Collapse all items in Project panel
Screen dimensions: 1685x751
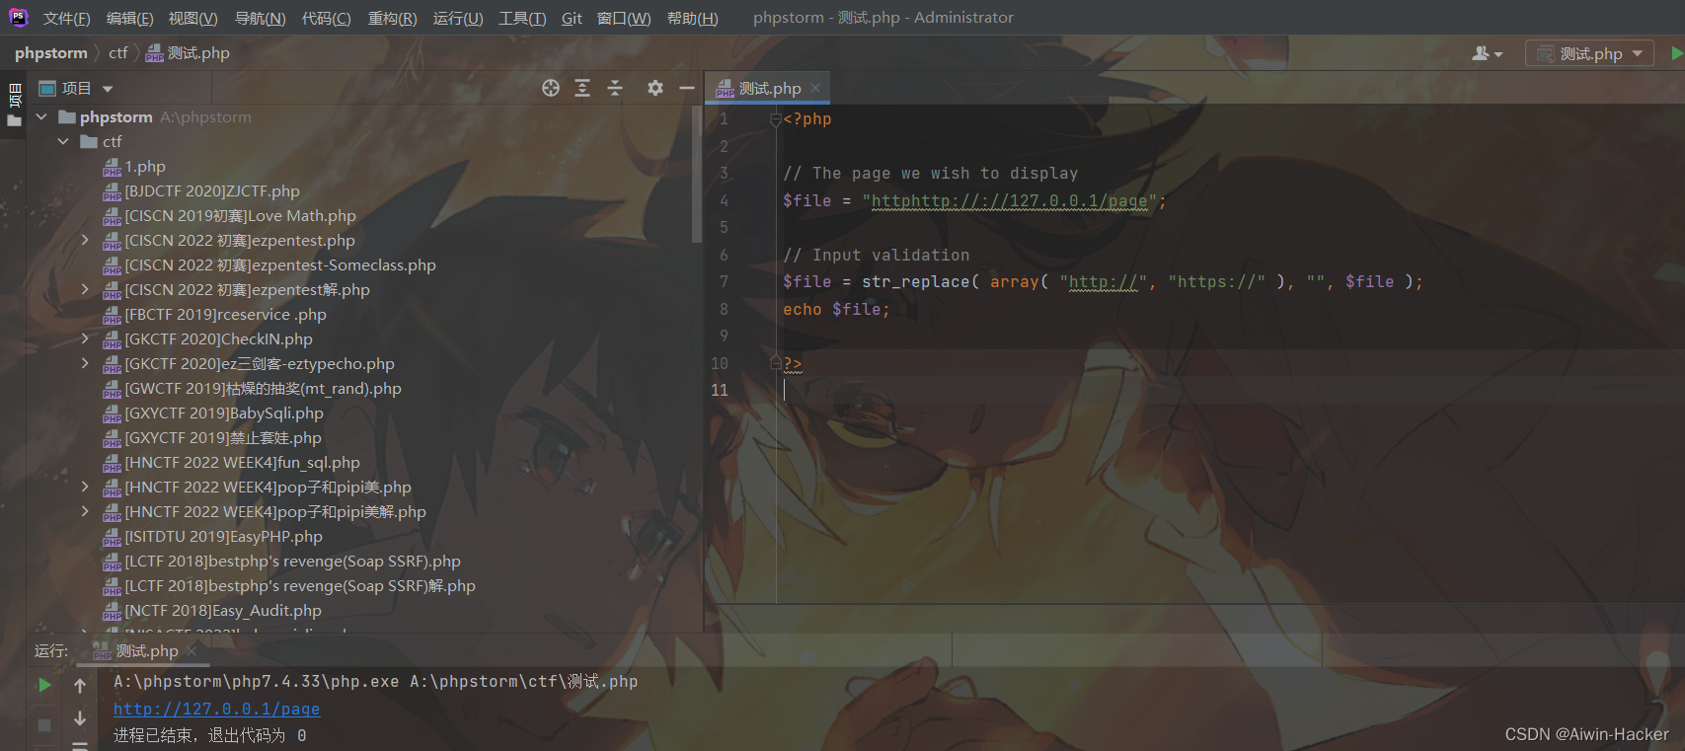[615, 88]
